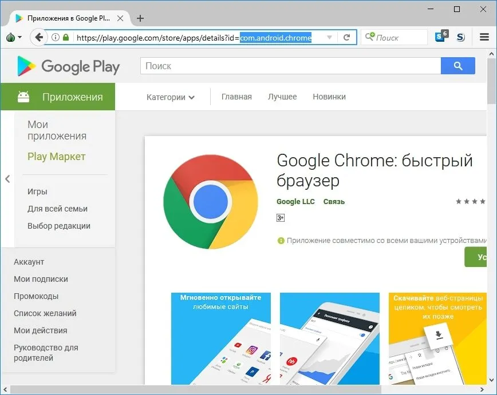
Task: Open Руководство для родителей link
Action: point(46,353)
